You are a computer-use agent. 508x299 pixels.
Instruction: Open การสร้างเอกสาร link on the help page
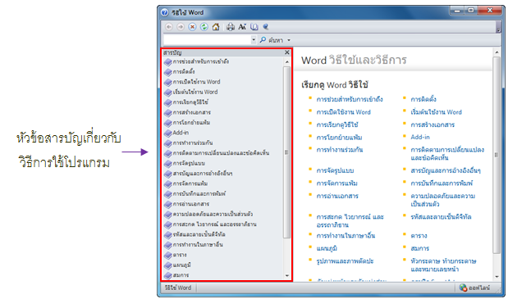coord(432,125)
